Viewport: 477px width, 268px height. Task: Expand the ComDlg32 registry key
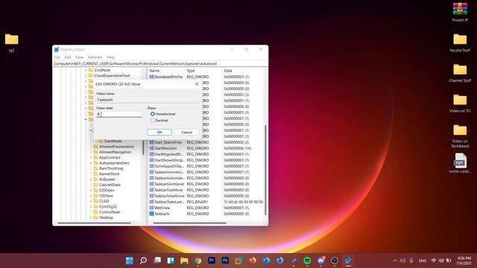tap(91, 207)
